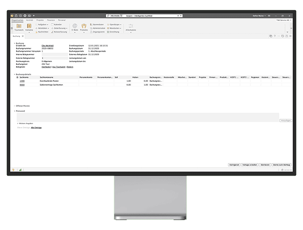Screen dimensions: 303x230
Task: Click the green bar chart status icon
Action: tap(20, 170)
